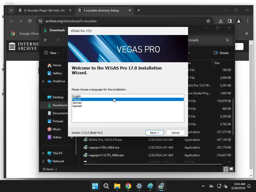Screen dimensions: 256x192
Task: Click the Explorer search icon
Action: (x=227, y=40)
